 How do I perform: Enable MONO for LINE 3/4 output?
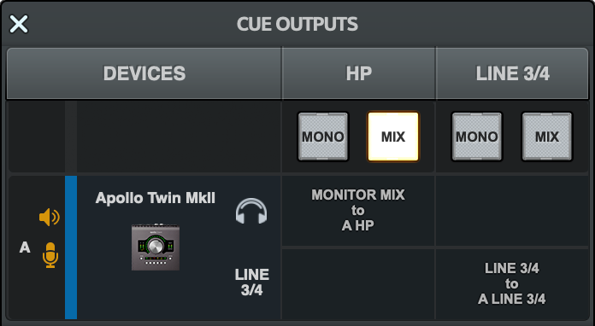click(x=477, y=137)
